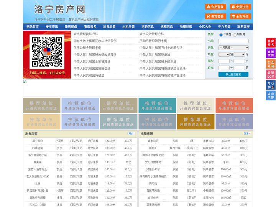276x207 pixels.
Task: Click the QR code image
Action: click(x=47, y=52)
